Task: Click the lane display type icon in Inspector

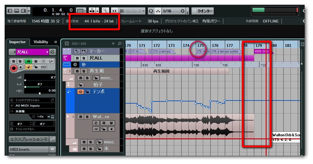Action: click(43, 67)
